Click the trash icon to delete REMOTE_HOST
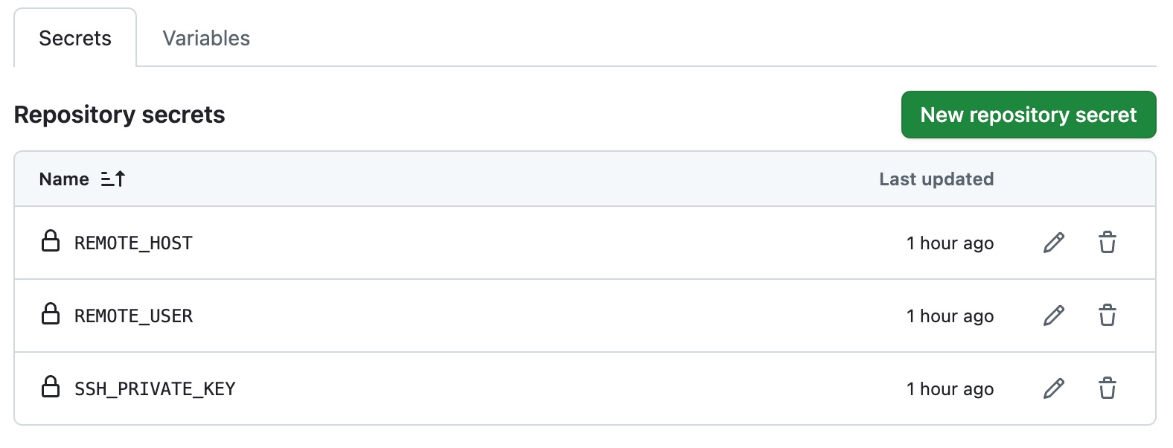 tap(1107, 243)
